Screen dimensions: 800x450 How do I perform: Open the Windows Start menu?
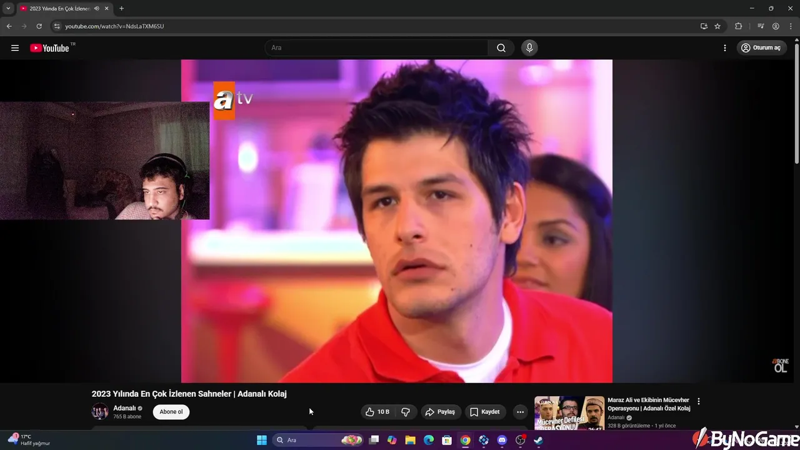click(x=262, y=440)
